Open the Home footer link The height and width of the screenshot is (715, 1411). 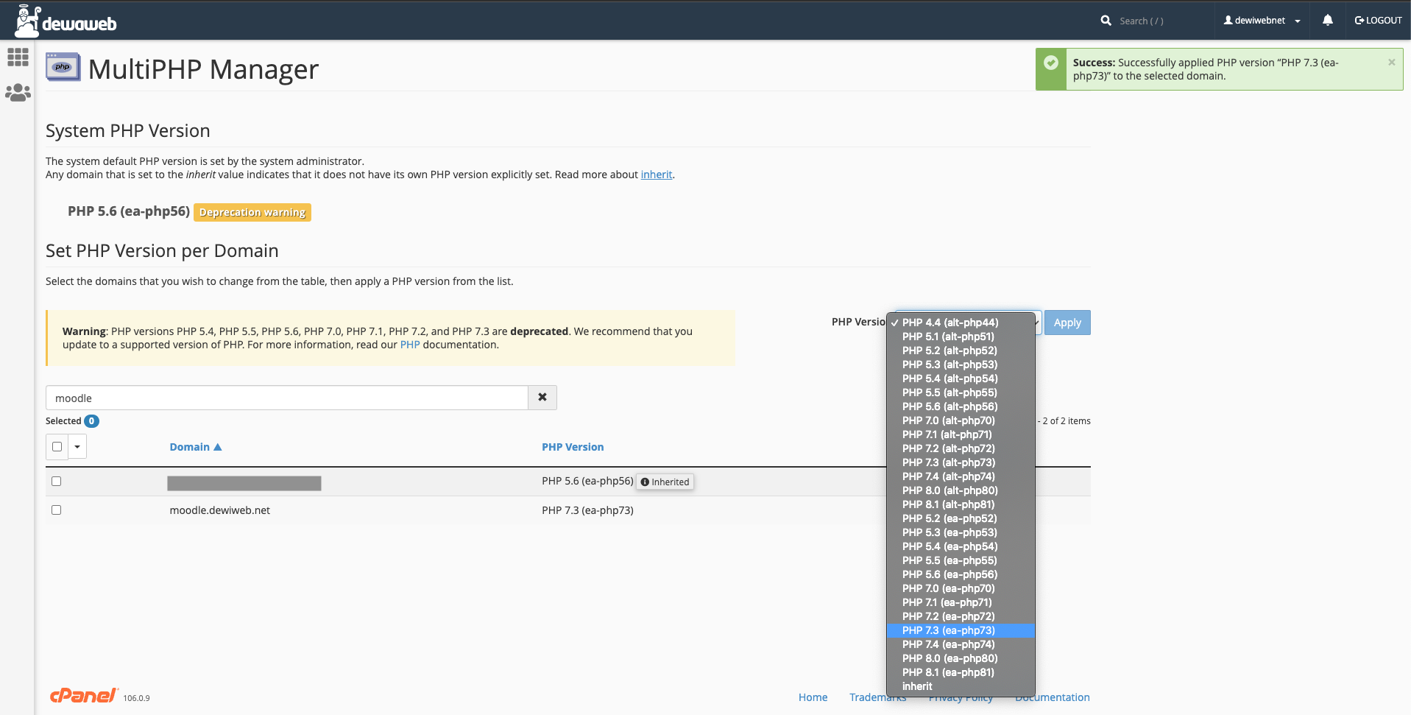(813, 697)
